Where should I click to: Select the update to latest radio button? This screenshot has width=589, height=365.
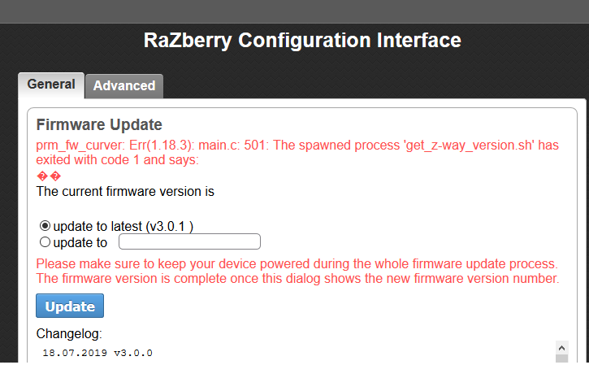45,225
